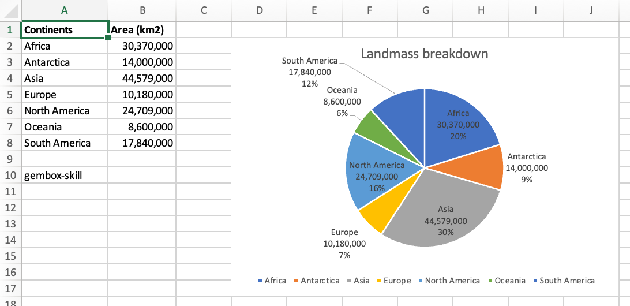Select the gembox-skill cell
This screenshot has height=306, width=630.
coord(64,175)
